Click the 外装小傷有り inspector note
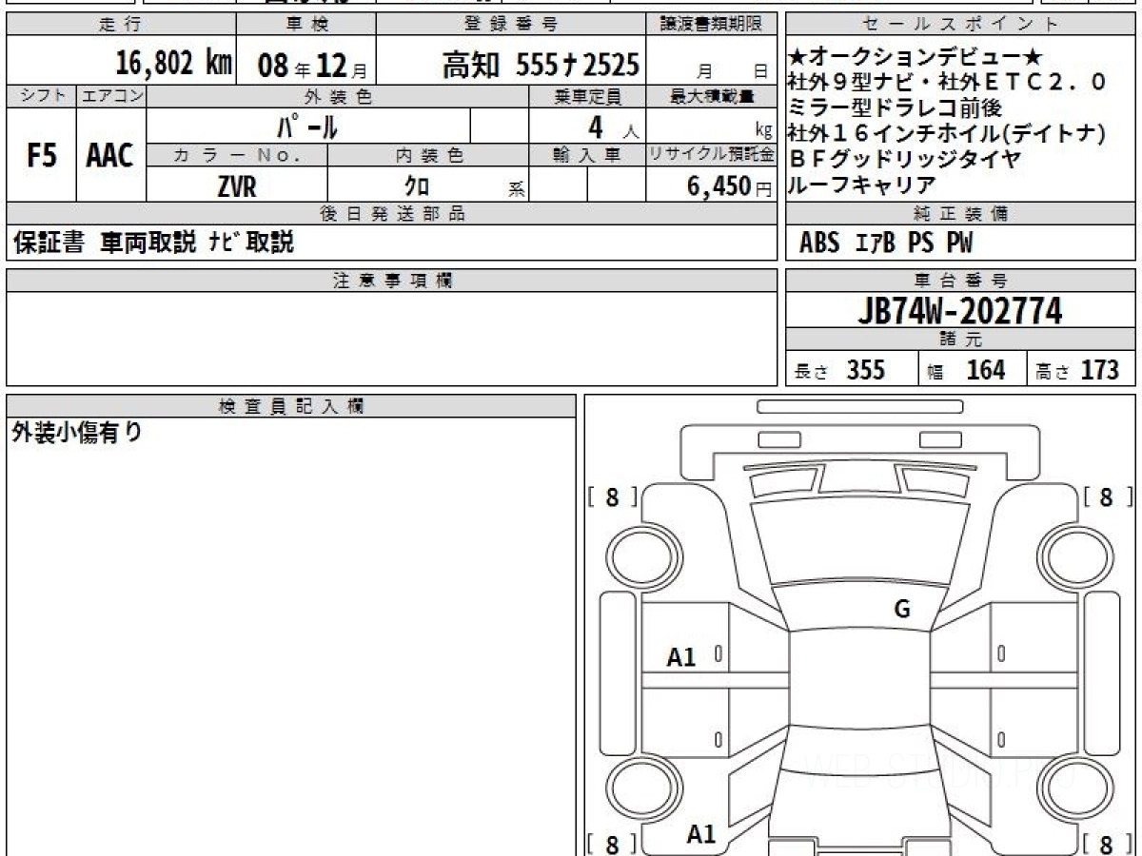1142x856 pixels. tap(77, 434)
